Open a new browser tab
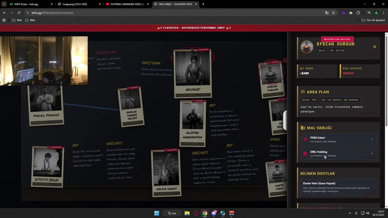The image size is (388, 218). (203, 4)
